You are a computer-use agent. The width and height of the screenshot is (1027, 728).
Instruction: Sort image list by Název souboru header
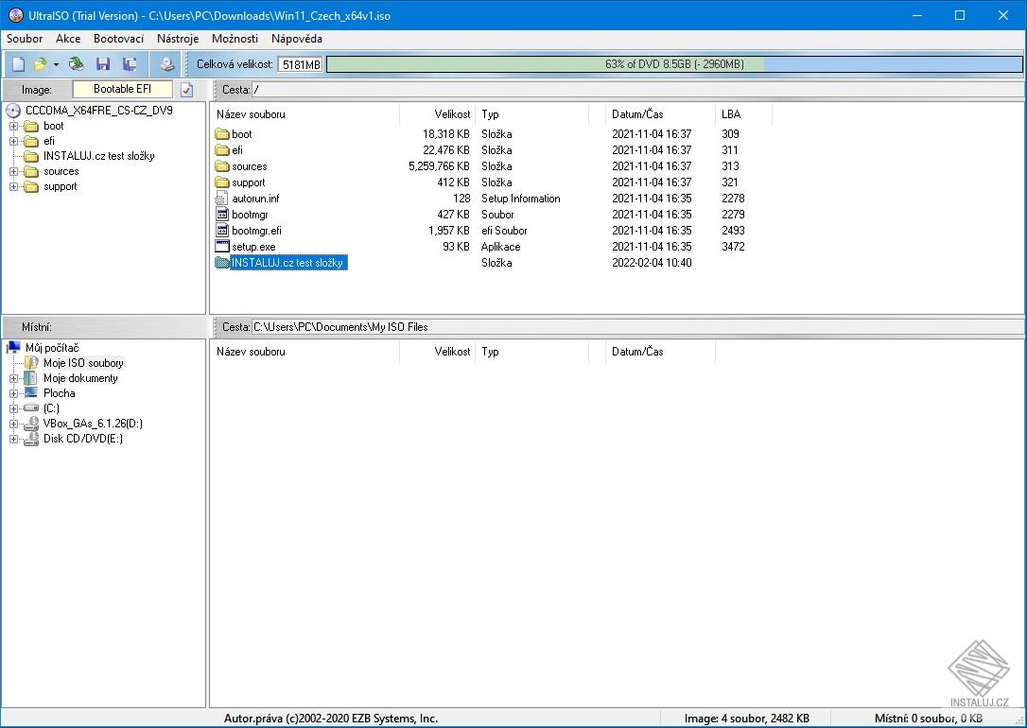[x=305, y=113]
